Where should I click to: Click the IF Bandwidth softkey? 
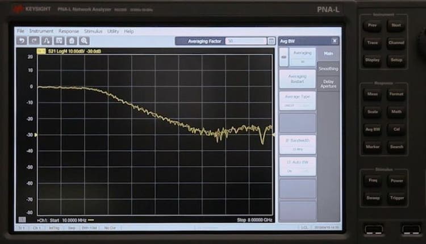[x=297, y=143]
